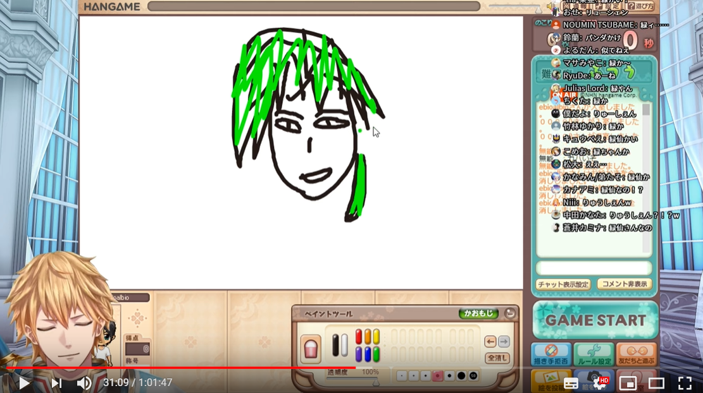Enter fullscreen mode
Image resolution: width=703 pixels, height=393 pixels.
[x=685, y=383]
